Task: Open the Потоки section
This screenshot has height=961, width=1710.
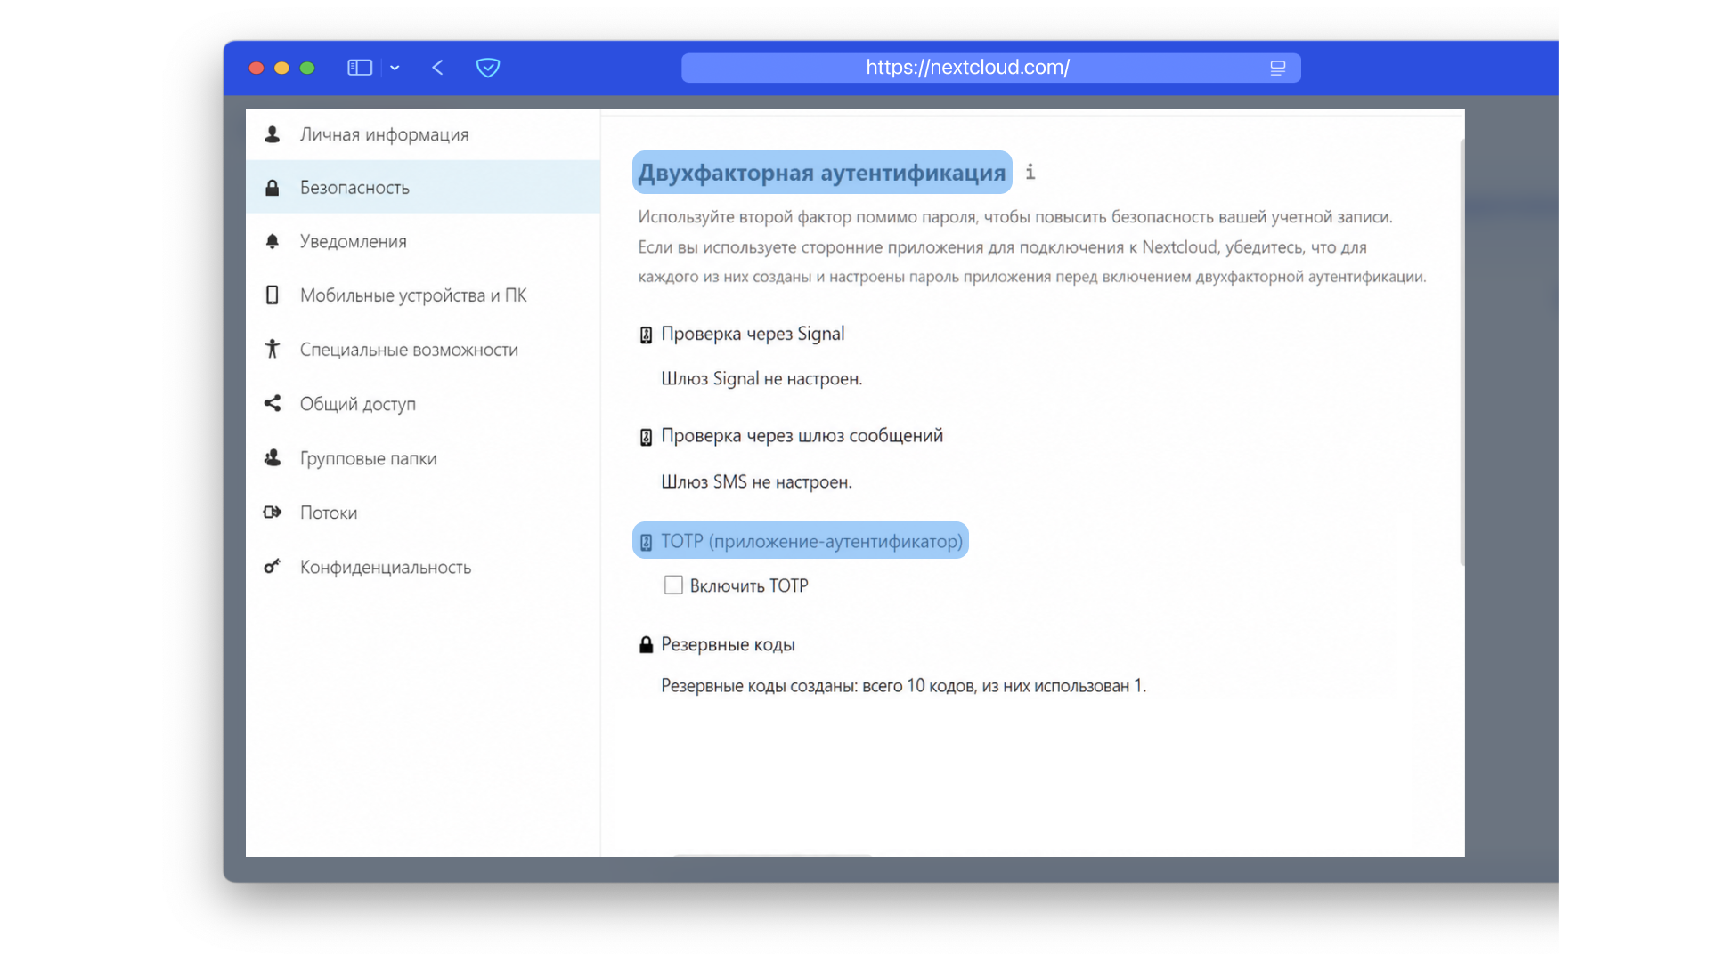Action: (423, 512)
